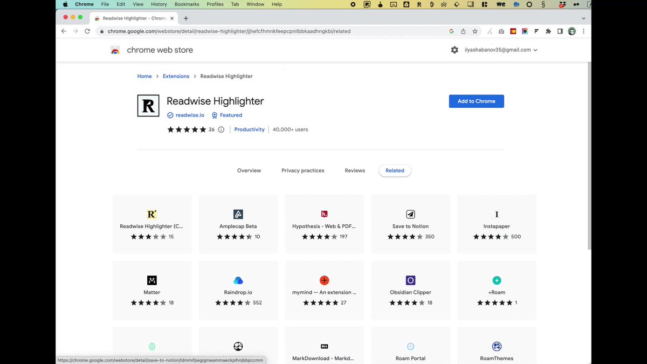Open the readwise.io publisher link

[x=190, y=115]
